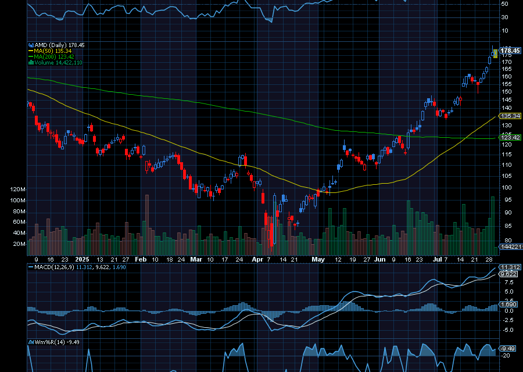This screenshot has height=372, width=523.
Task: Click the 120M volume axis label
Action: click(x=17, y=189)
